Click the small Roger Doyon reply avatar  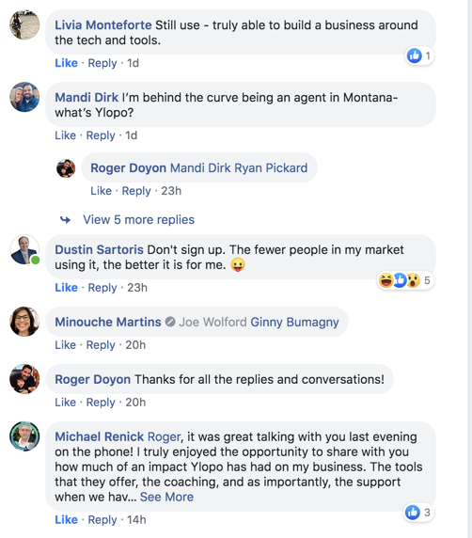pyautogui.click(x=66, y=168)
